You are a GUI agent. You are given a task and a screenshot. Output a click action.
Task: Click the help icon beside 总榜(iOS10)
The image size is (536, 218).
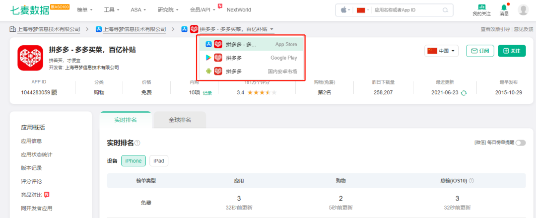[471, 181]
